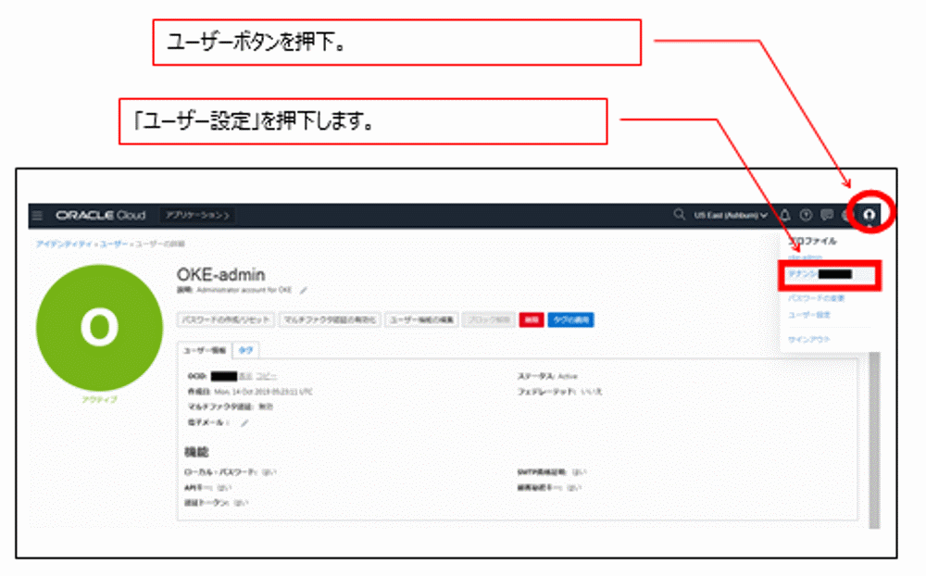This screenshot has width=926, height=576.
Task: Select the ユーザー情報 tab
Action: pyautogui.click(x=206, y=349)
